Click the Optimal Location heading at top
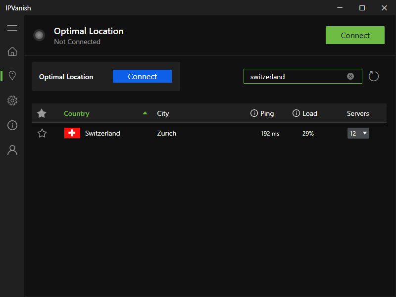The height and width of the screenshot is (297, 396). point(89,31)
